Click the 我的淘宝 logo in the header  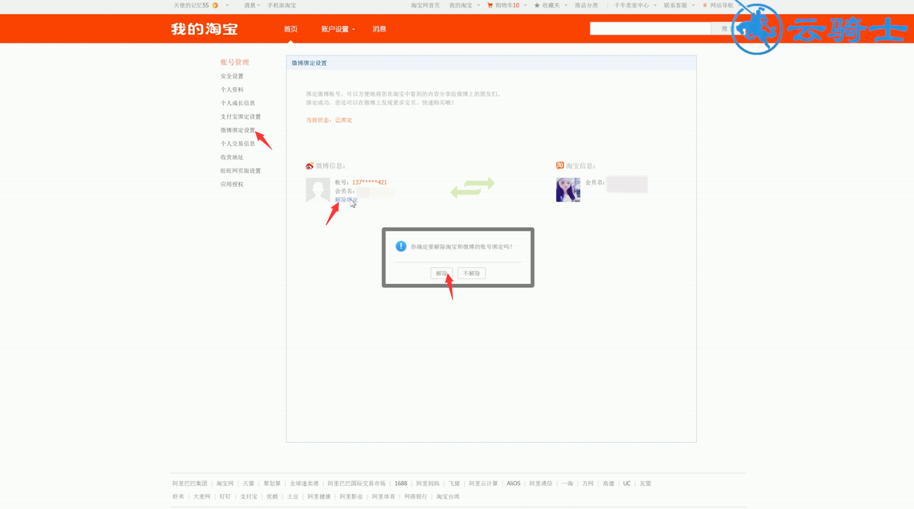pos(204,29)
